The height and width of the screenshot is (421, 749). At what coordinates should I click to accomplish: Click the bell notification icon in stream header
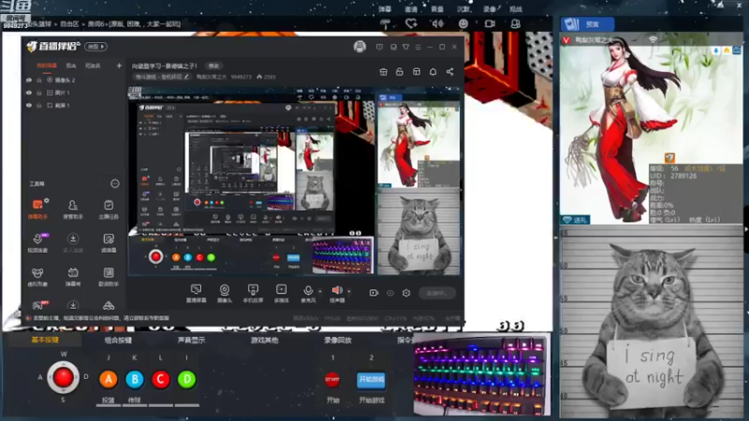433,72
